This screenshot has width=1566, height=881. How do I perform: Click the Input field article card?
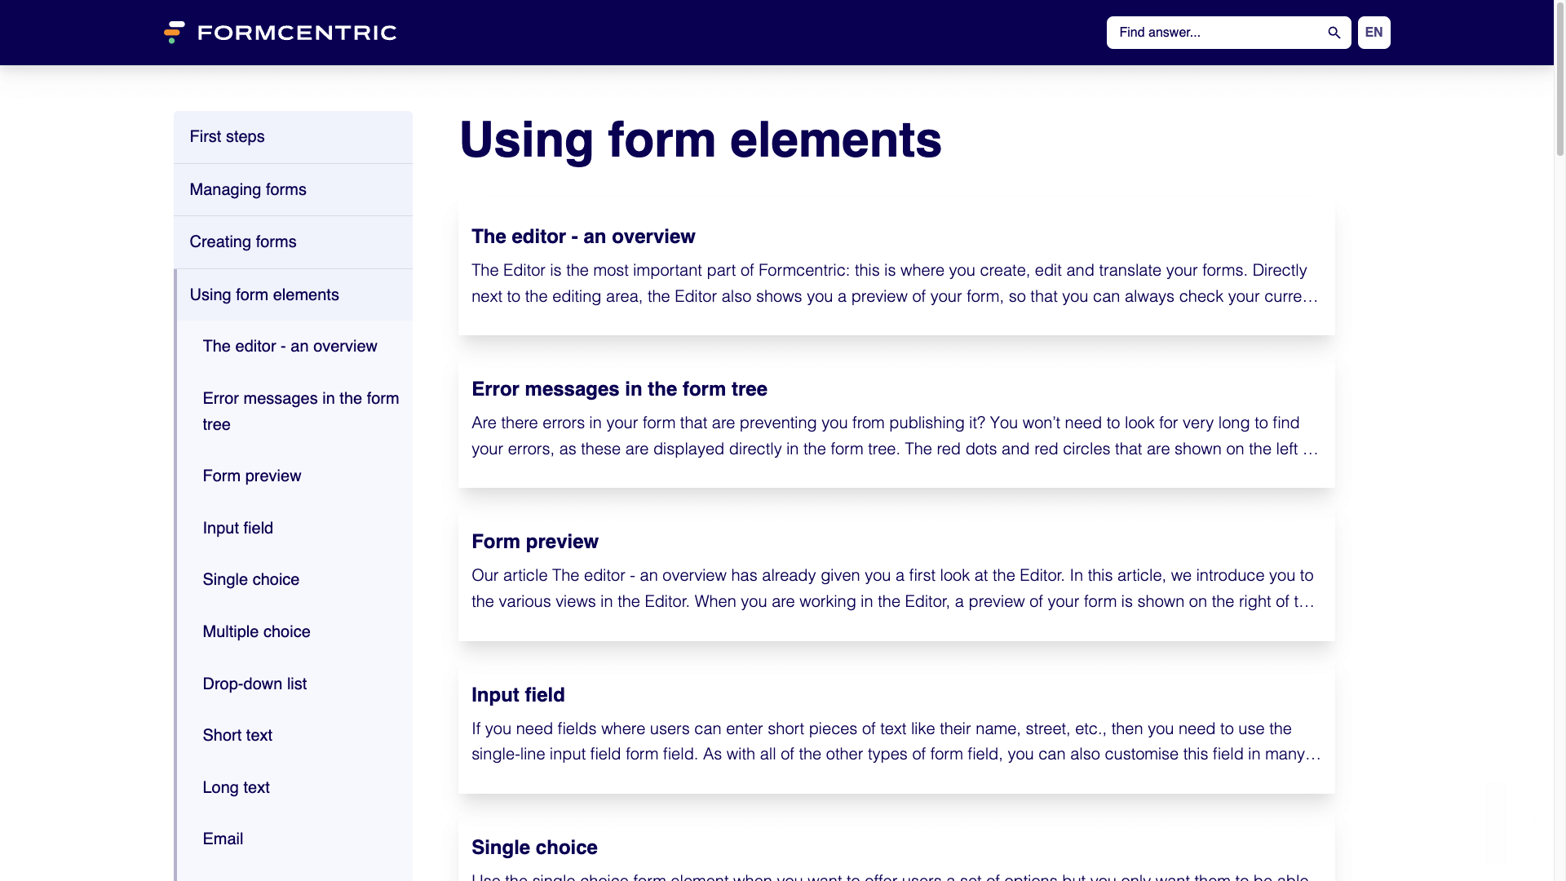pyautogui.click(x=896, y=728)
